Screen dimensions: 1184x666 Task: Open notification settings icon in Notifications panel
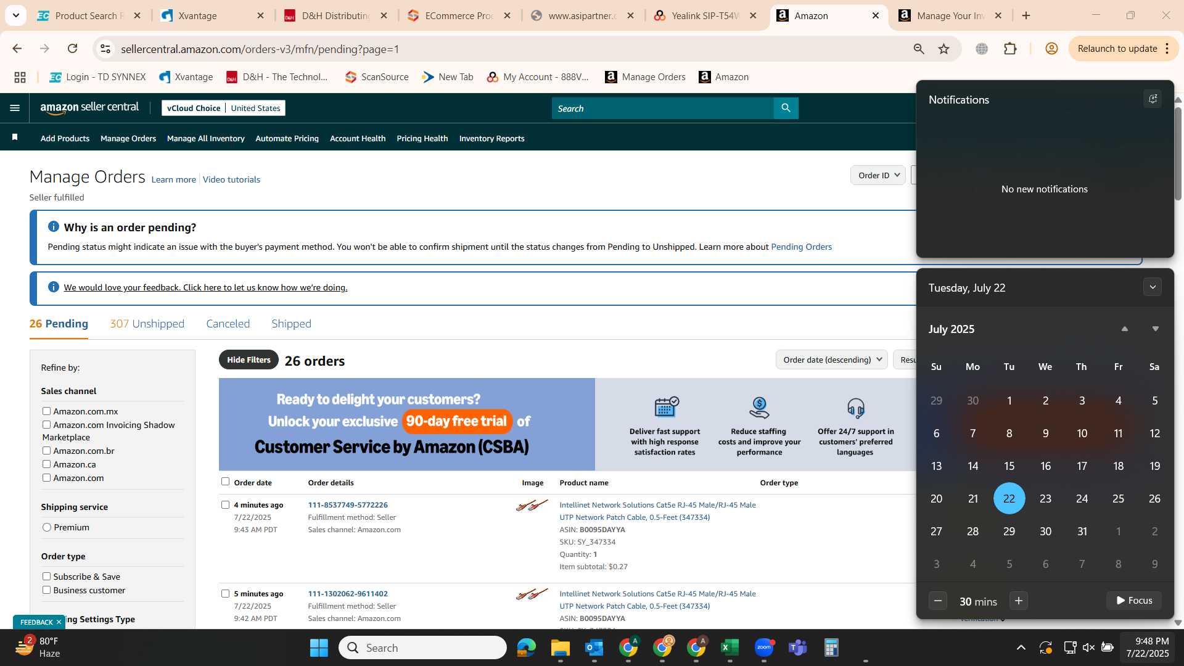1152,99
